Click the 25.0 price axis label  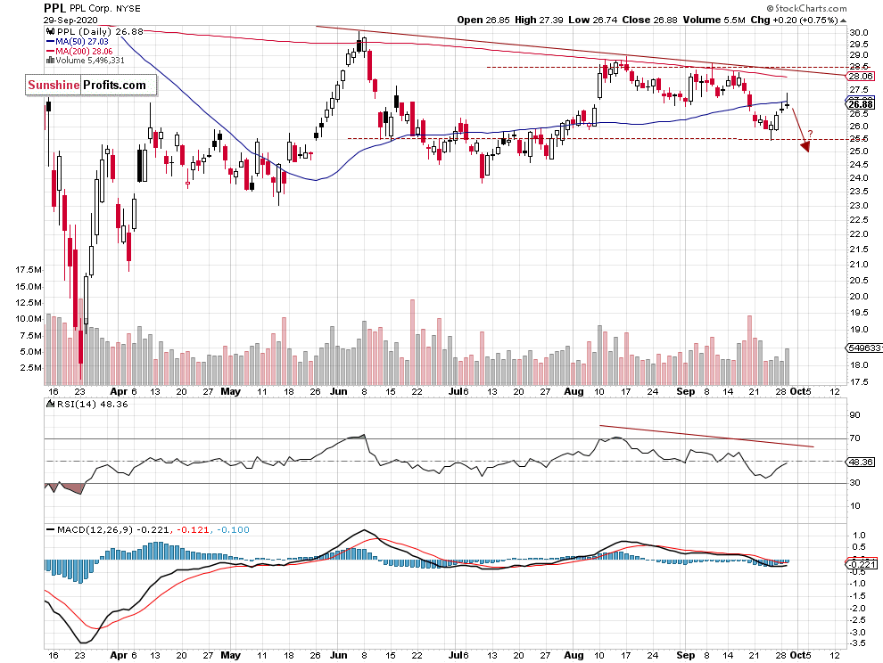coord(858,151)
